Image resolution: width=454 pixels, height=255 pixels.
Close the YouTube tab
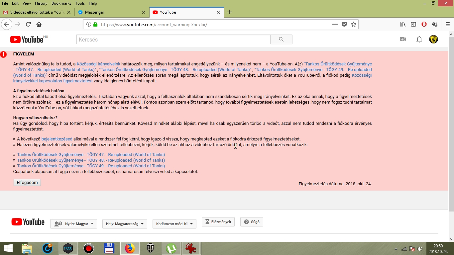218,12
